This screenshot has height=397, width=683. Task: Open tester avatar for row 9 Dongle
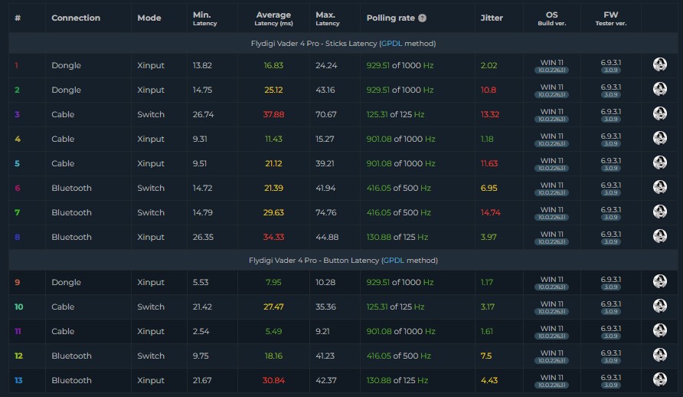point(660,281)
